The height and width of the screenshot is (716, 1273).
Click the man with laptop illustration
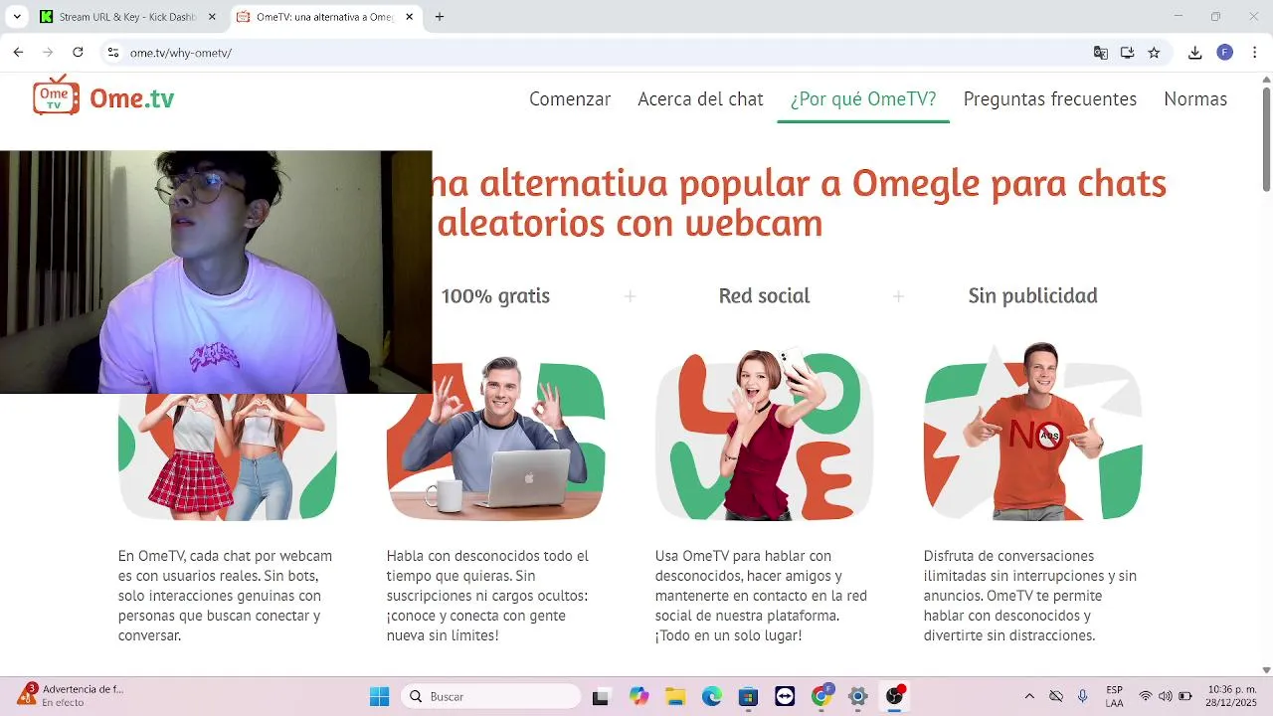(x=495, y=438)
